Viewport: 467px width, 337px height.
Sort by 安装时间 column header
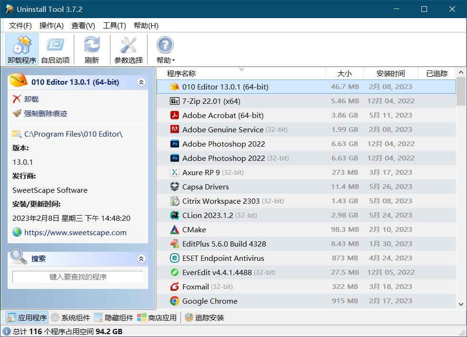tap(390, 73)
